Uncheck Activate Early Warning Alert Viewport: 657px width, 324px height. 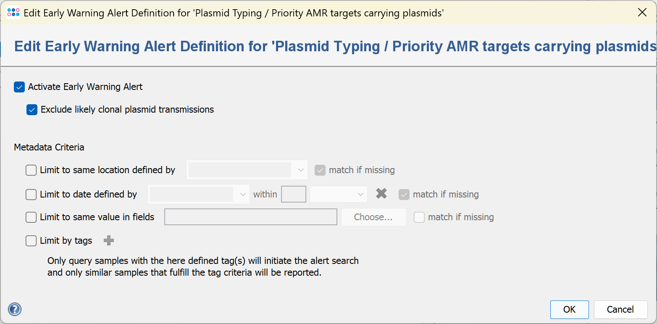point(19,87)
